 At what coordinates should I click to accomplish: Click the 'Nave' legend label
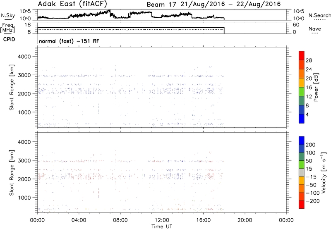click(x=315, y=29)
